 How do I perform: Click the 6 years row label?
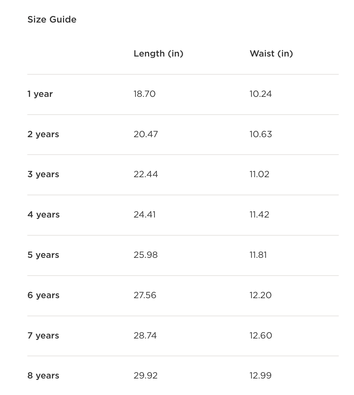tap(44, 296)
